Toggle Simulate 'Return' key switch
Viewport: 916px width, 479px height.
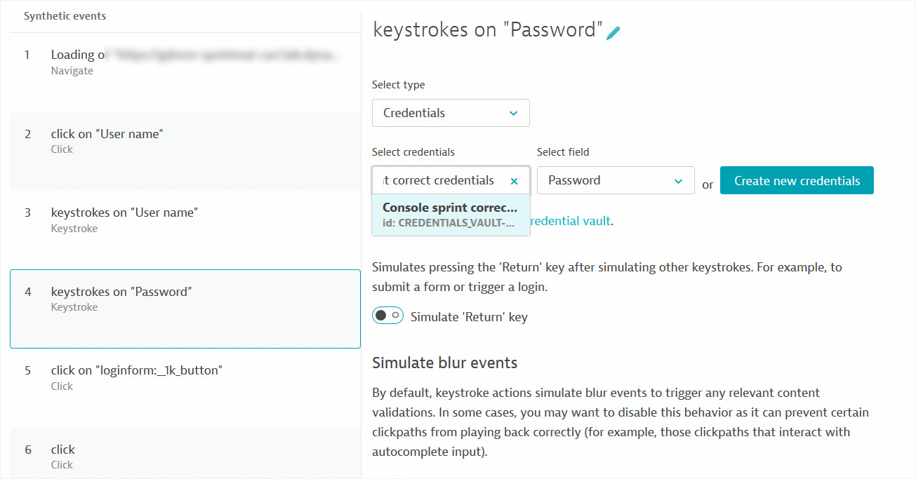tap(387, 316)
